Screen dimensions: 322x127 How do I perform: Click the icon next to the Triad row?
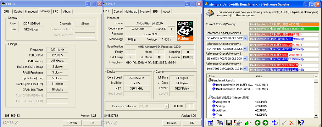point(214,115)
